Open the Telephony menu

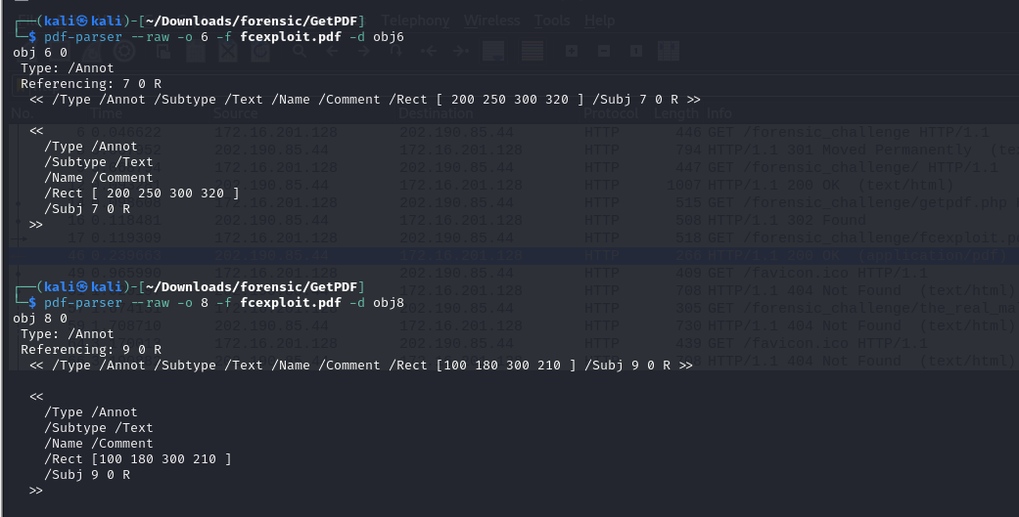(x=415, y=21)
